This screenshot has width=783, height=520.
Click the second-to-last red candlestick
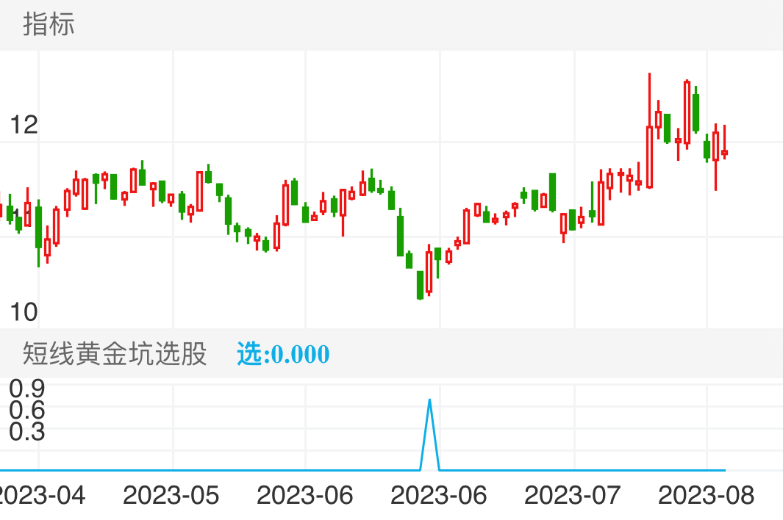715,145
